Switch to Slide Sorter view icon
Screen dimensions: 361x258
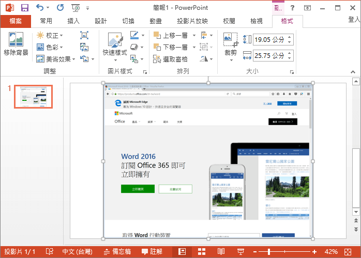click(x=202, y=252)
